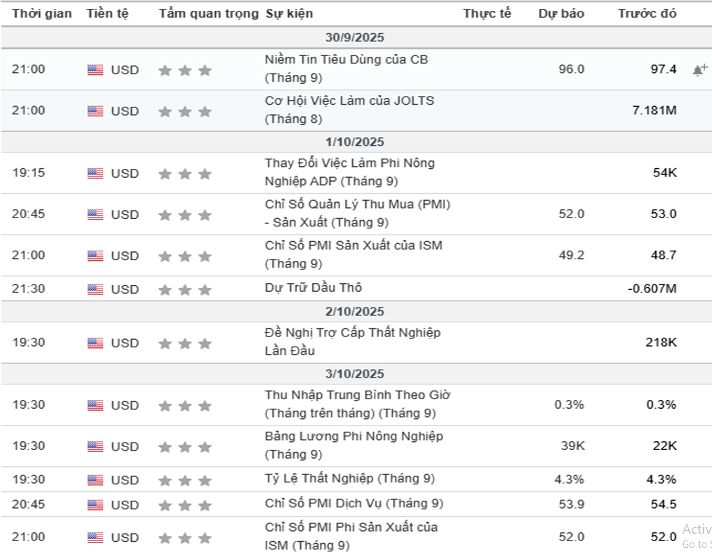The image size is (712, 554).
Task: Click the alert bell icon beside 97.4
Action: (700, 70)
